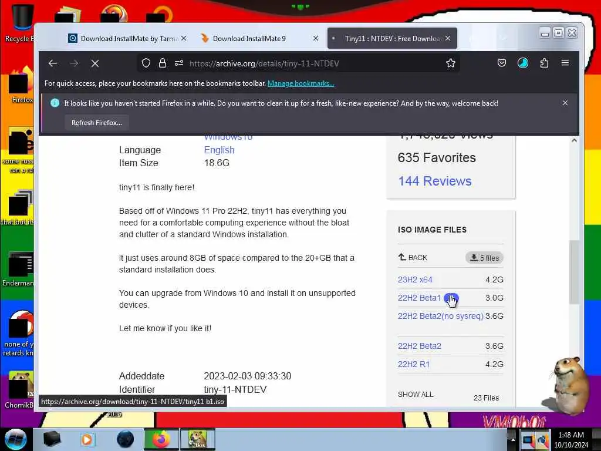601x451 pixels.
Task: Open the ChomikBox desktop icon
Action: pos(19,389)
